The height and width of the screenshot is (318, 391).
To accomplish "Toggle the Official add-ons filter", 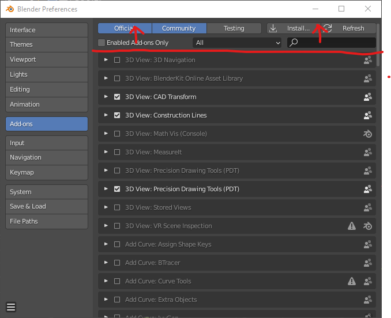I will click(x=125, y=28).
